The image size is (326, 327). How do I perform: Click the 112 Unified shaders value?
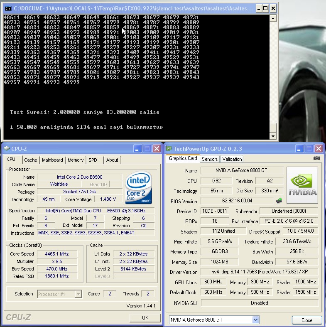pos(223,231)
